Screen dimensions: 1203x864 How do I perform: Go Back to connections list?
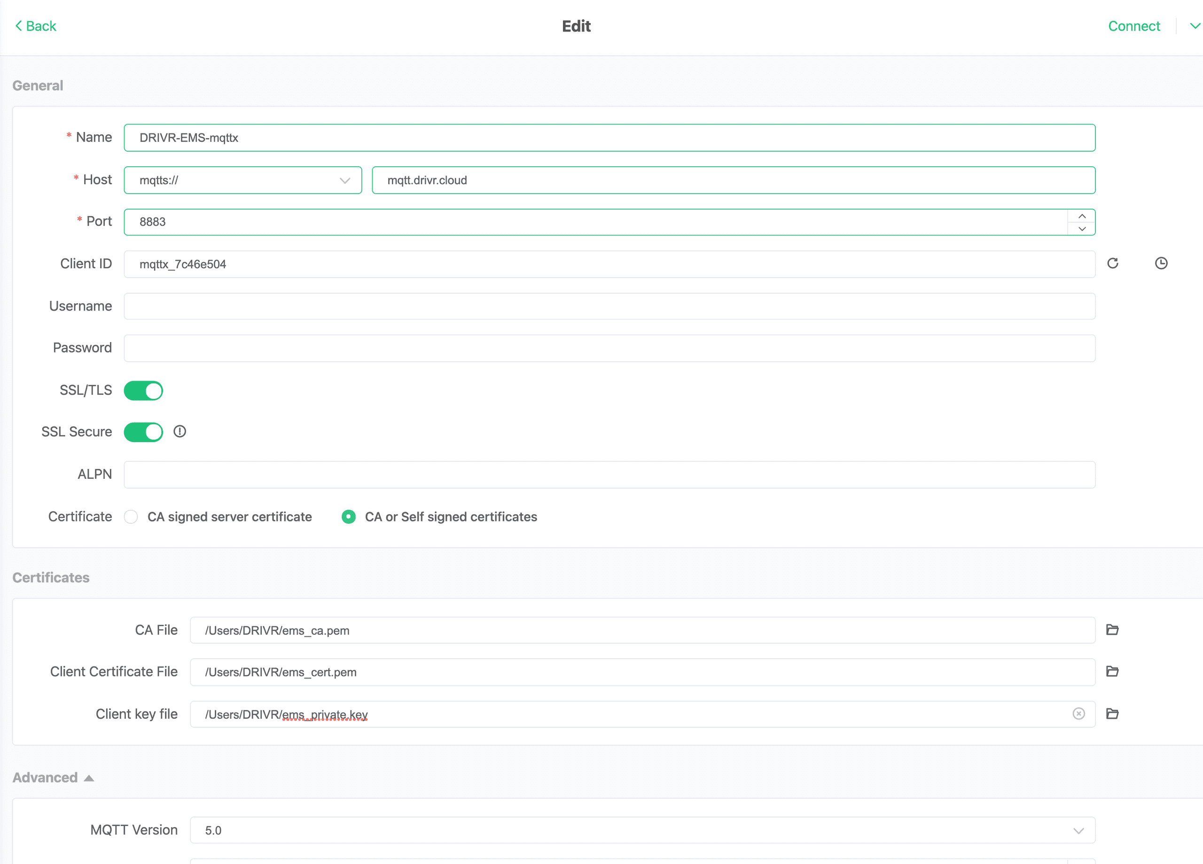(x=35, y=25)
